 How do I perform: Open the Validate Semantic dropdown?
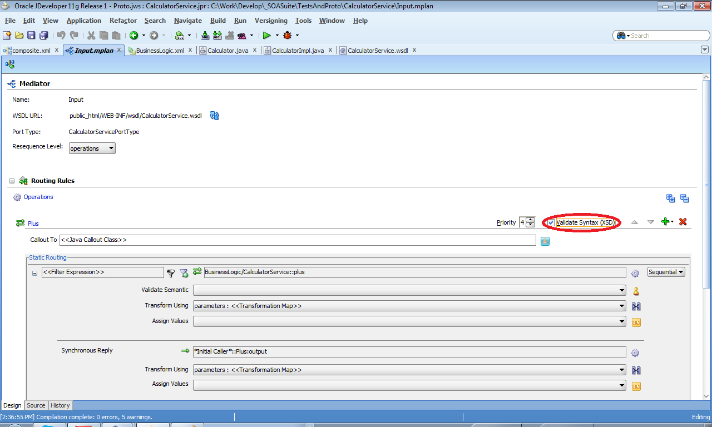coord(622,290)
